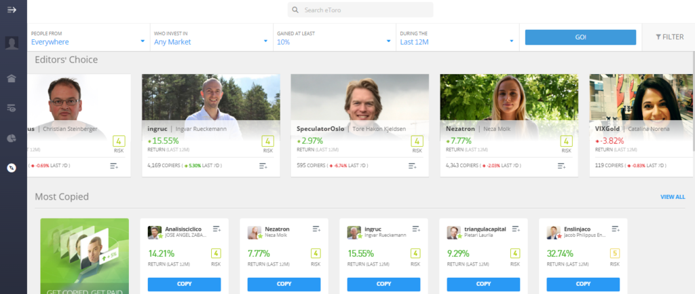Image resolution: width=695 pixels, height=294 pixels.
Task: Open SpeculatorOslo's photo card
Action: tap(360, 98)
